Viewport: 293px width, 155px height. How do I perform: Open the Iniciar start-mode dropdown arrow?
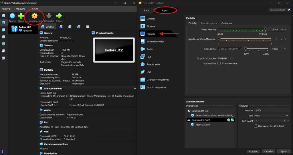click(x=65, y=17)
